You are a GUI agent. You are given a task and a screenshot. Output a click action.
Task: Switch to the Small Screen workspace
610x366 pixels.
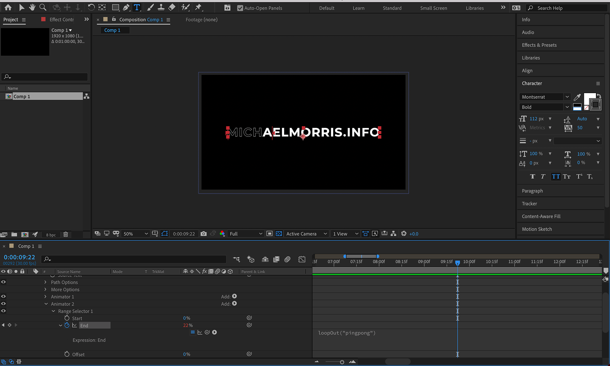[433, 8]
